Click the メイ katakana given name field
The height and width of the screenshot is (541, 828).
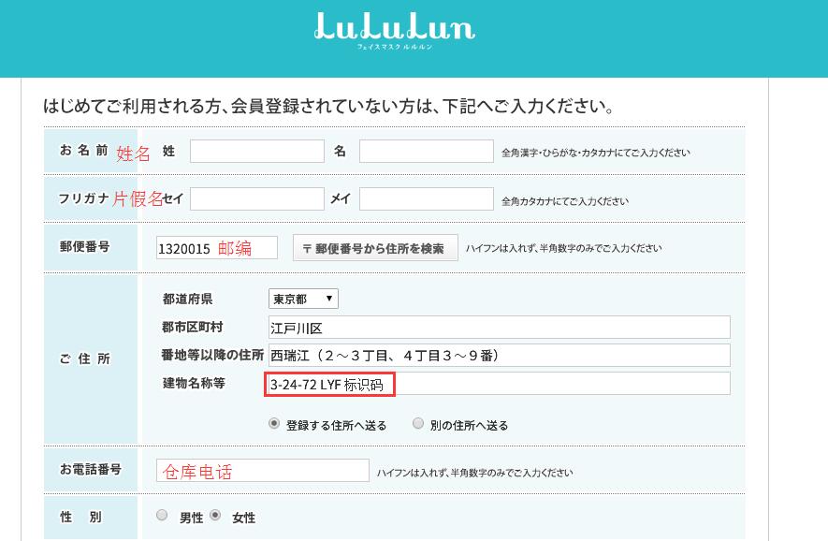click(426, 199)
